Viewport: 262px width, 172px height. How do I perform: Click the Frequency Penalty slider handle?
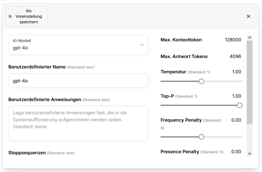click(201, 137)
